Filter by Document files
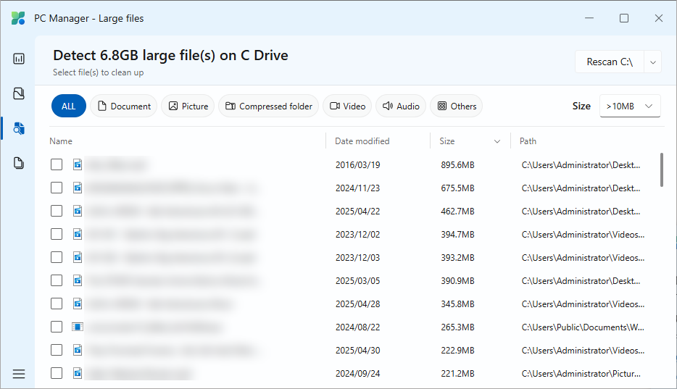The height and width of the screenshot is (389, 677). tap(124, 106)
